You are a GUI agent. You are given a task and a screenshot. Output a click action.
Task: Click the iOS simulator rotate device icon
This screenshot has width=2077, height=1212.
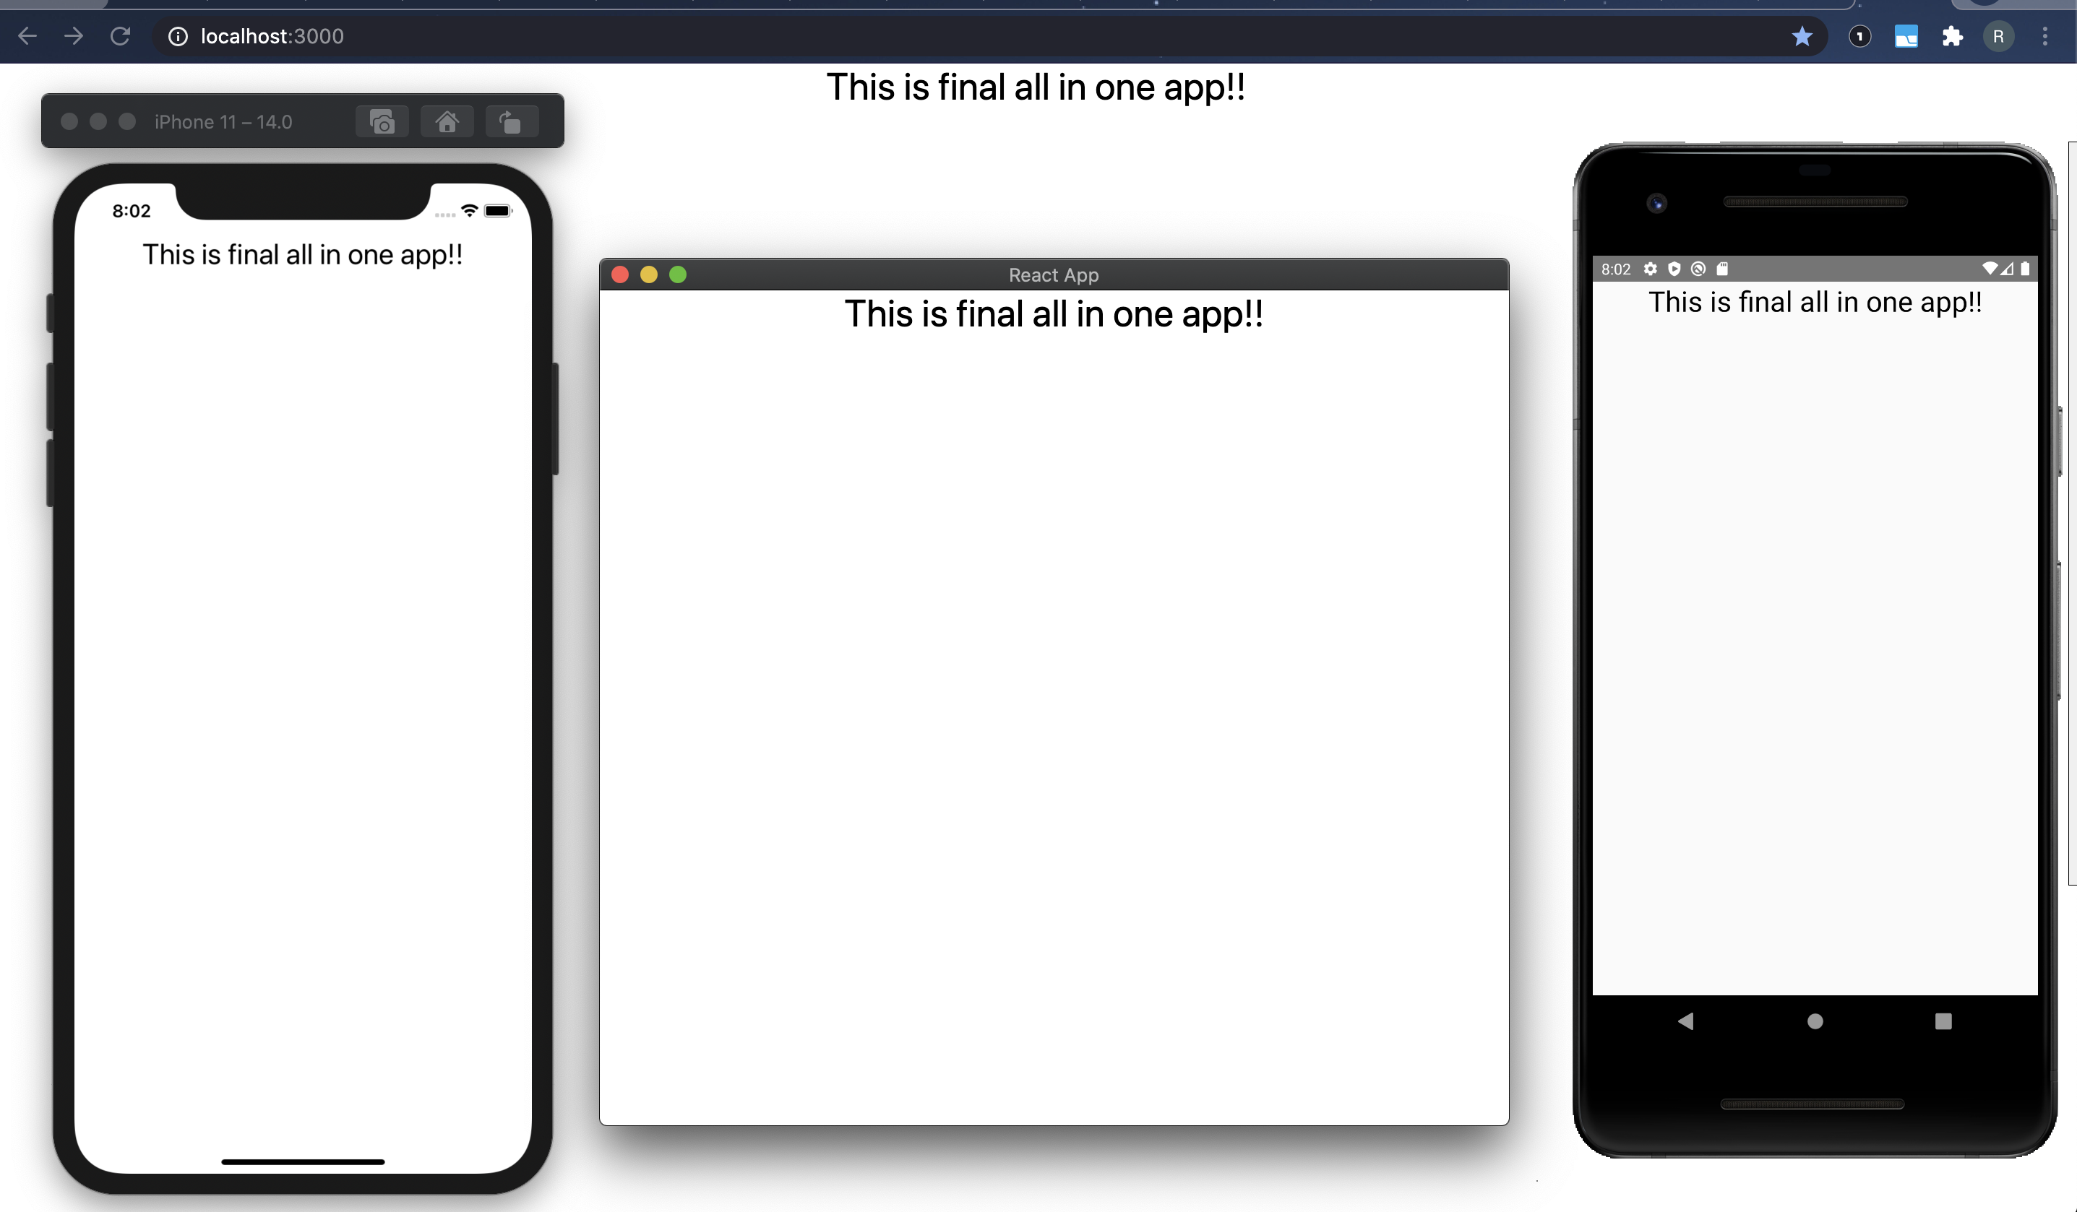pyautogui.click(x=511, y=122)
